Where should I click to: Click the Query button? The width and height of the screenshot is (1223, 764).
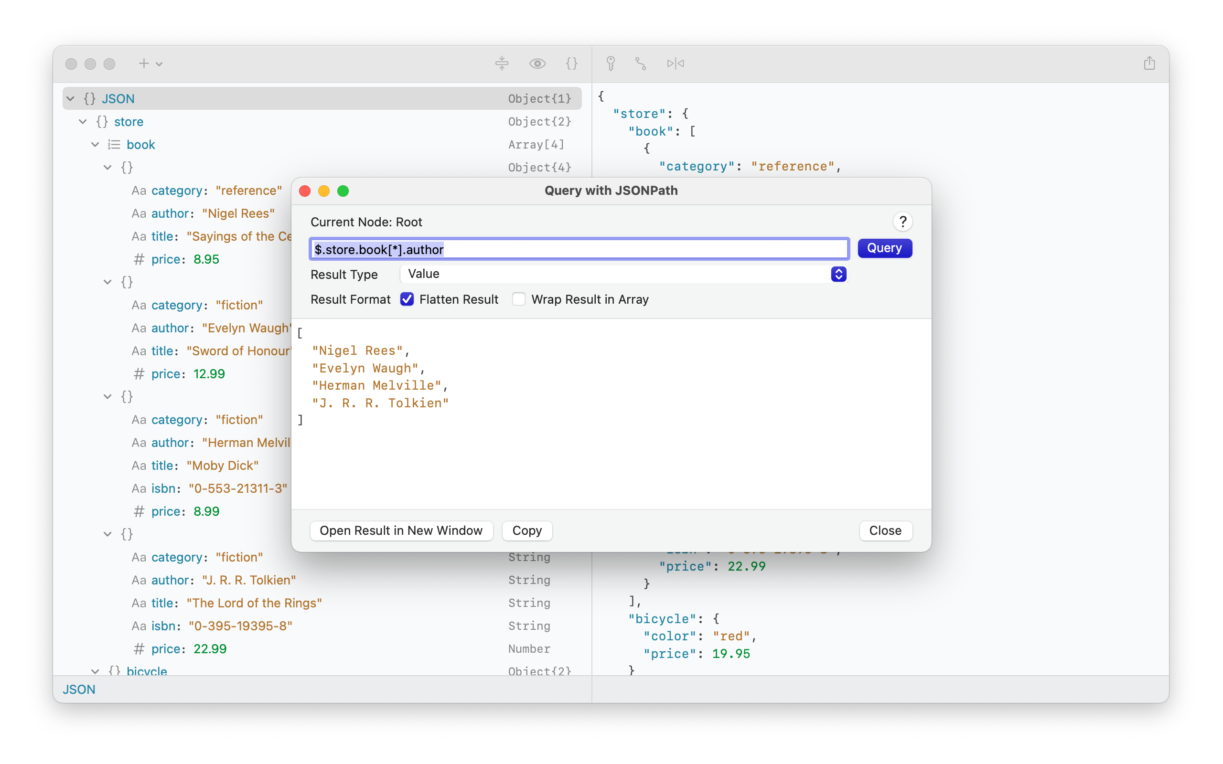tap(884, 248)
